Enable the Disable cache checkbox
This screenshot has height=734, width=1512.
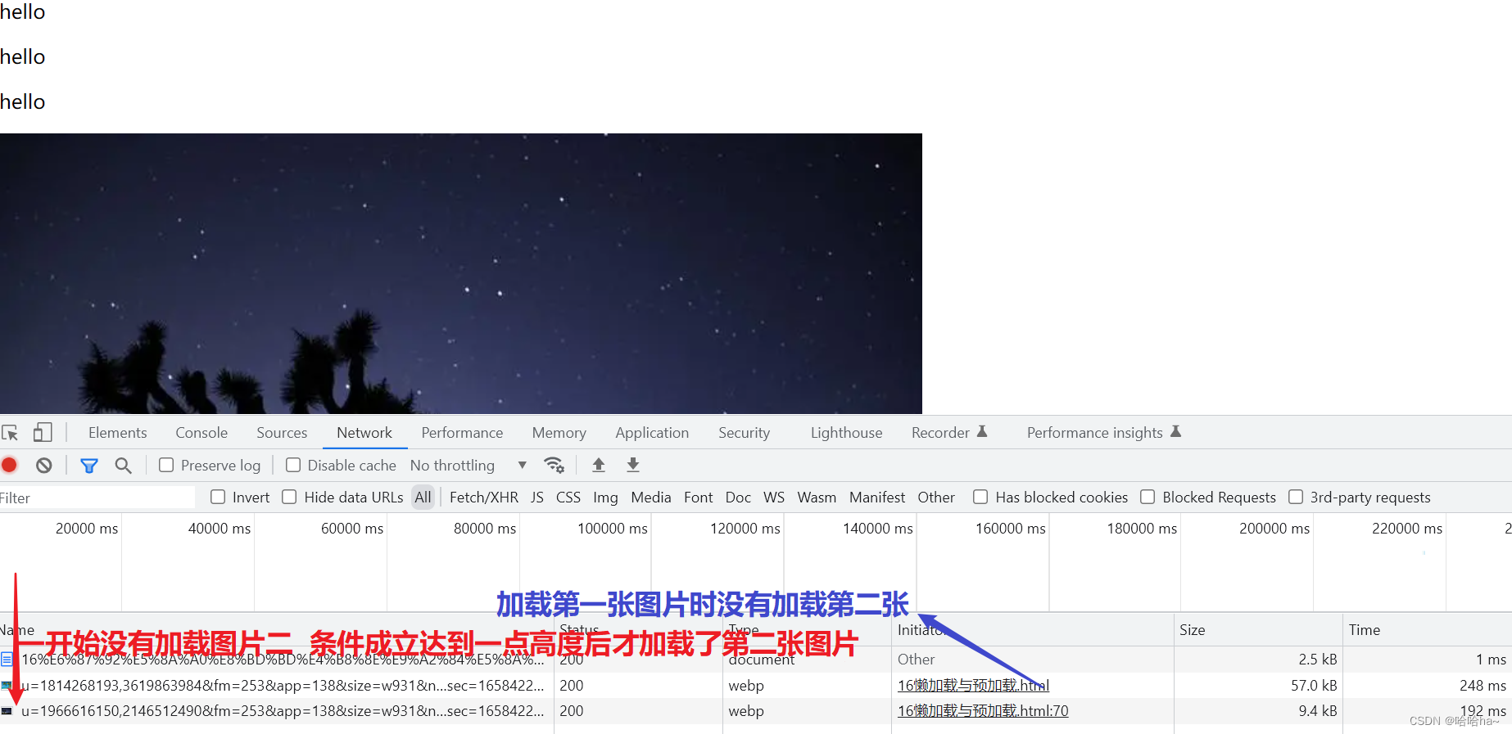[293, 465]
